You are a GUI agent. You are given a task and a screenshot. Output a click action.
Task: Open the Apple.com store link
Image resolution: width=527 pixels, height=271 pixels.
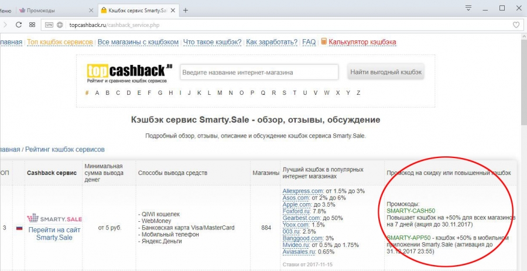pyautogui.click(x=297, y=204)
